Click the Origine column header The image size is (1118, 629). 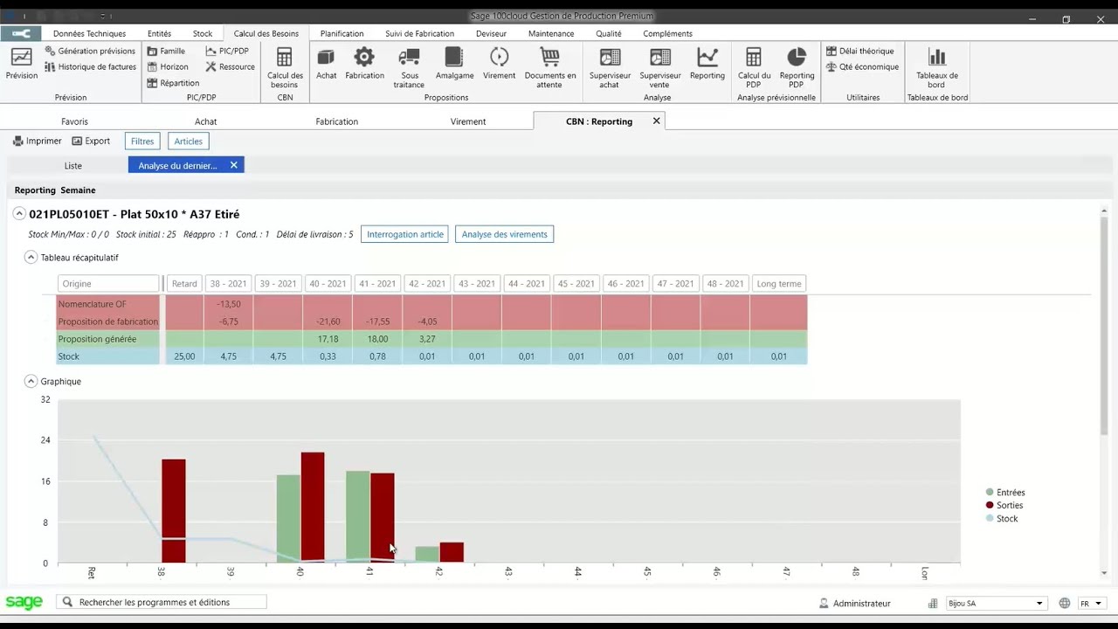click(108, 283)
